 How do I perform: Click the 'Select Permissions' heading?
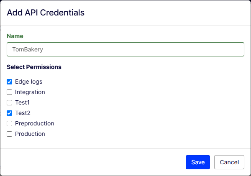(x=34, y=67)
